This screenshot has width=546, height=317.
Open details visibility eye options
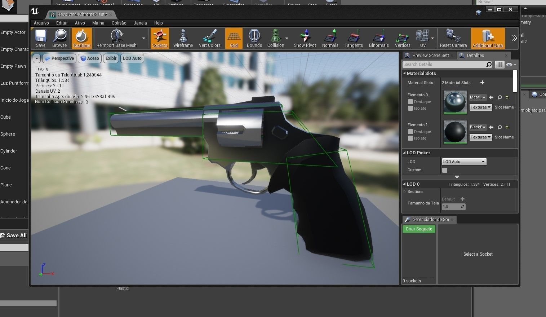pos(511,65)
